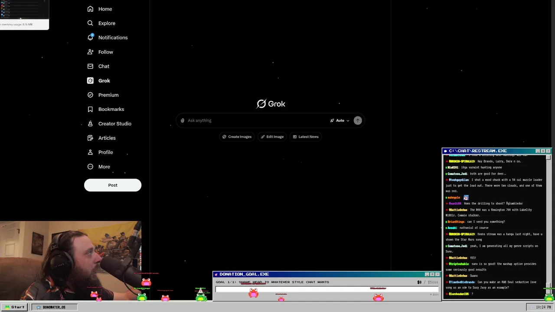
Task: Click the RESTREAM.EXE title bar icon
Action: [445, 151]
